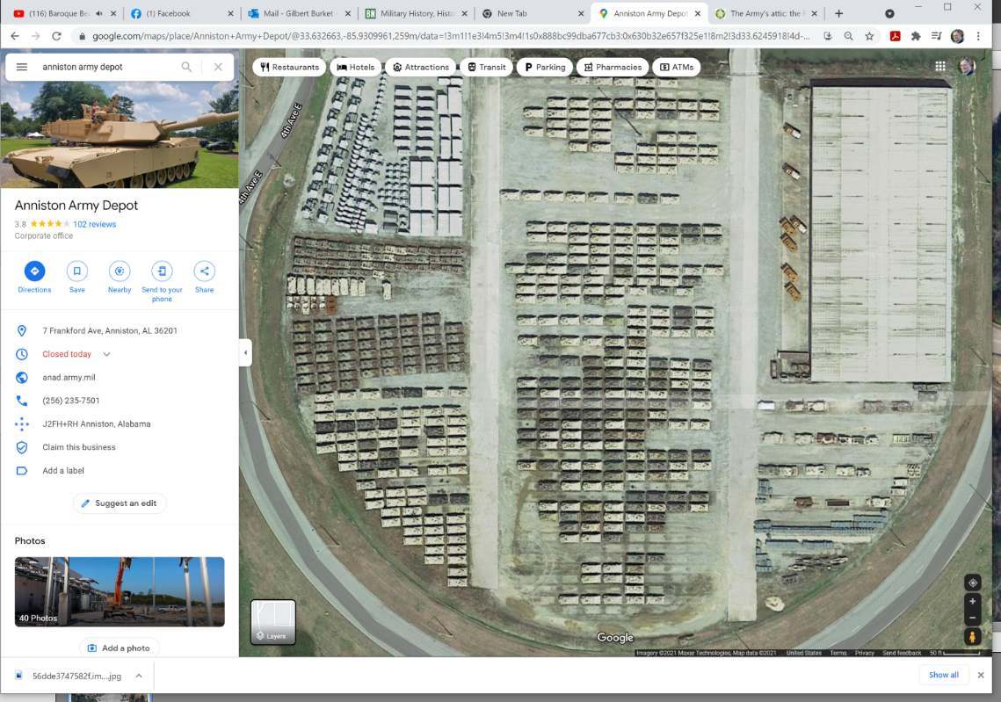This screenshot has width=1001, height=702.
Task: Zoom out the map with minus button
Action: click(972, 617)
